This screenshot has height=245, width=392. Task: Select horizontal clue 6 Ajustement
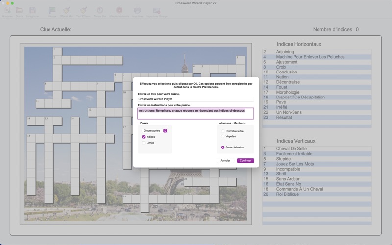[317, 62]
